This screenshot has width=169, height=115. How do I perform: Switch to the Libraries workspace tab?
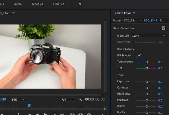[x=59, y=4]
